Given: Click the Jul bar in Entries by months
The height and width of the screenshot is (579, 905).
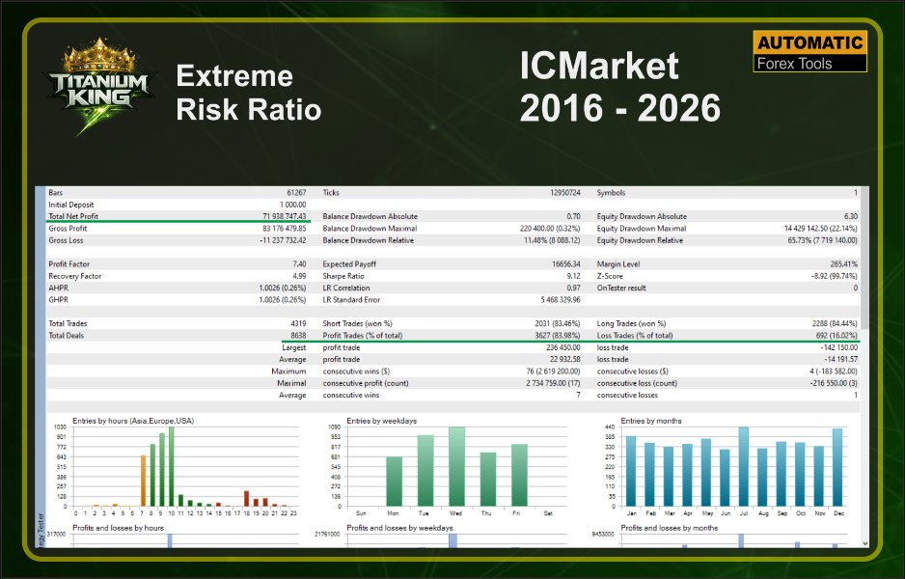Looking at the screenshot, I should tap(743, 467).
